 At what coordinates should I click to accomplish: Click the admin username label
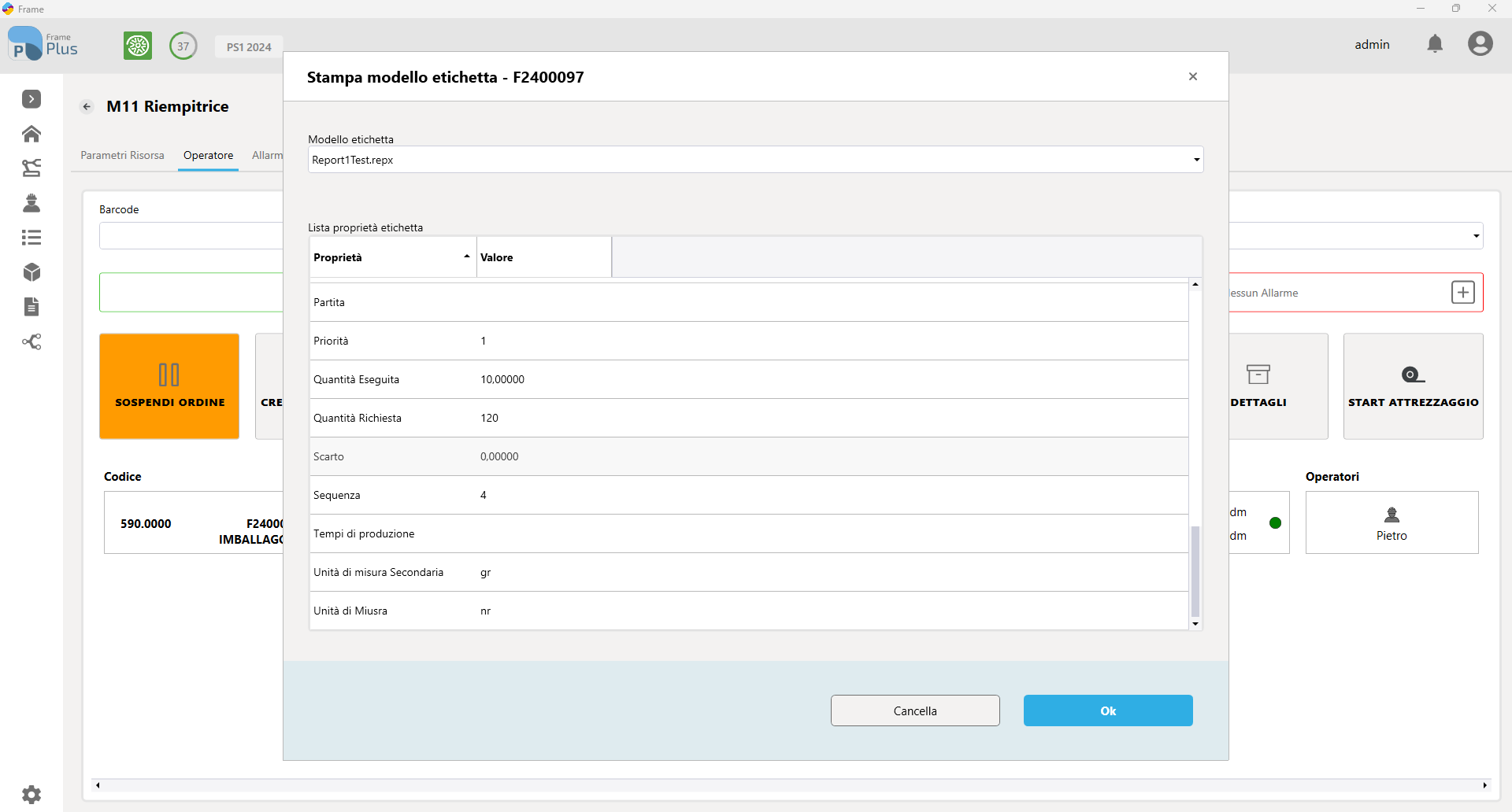coord(1372,45)
